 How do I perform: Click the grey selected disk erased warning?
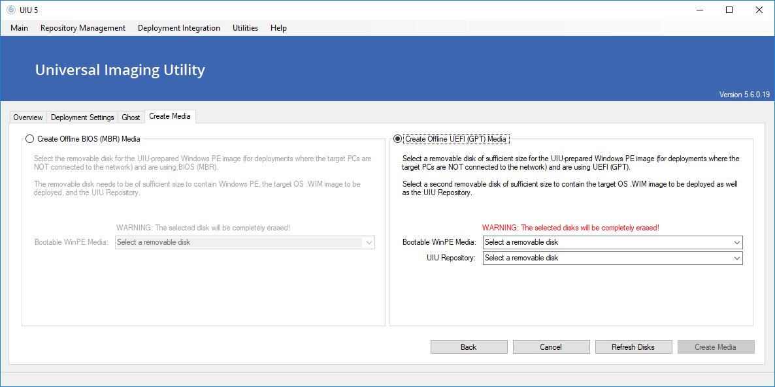[203, 228]
